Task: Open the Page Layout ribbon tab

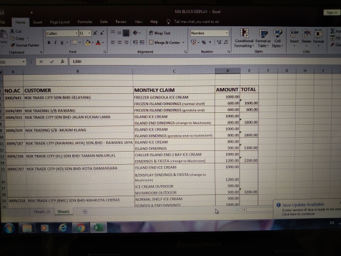Action: pyautogui.click(x=60, y=22)
